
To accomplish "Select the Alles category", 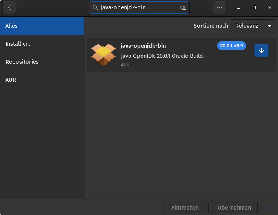I will coord(42,26).
